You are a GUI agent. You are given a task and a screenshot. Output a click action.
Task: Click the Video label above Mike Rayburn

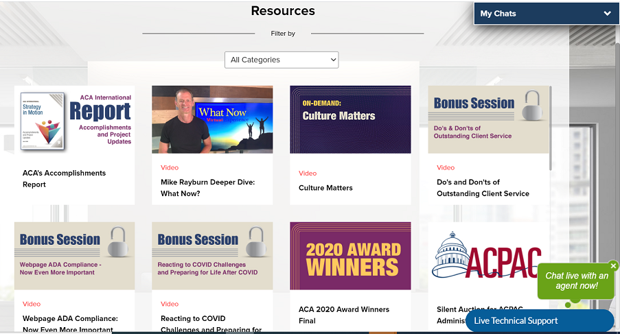[x=170, y=168]
